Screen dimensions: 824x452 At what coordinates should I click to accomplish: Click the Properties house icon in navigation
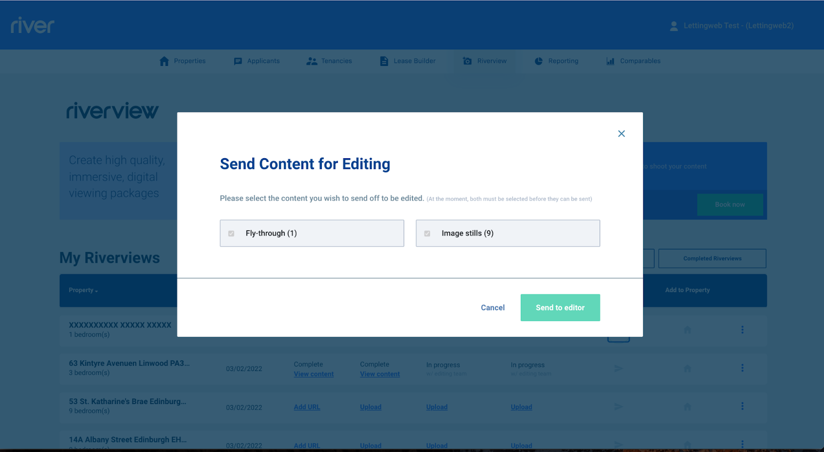[164, 61]
